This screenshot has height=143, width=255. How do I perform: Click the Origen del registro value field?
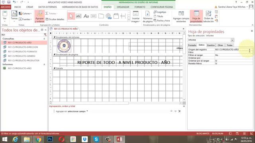(x=233, y=49)
